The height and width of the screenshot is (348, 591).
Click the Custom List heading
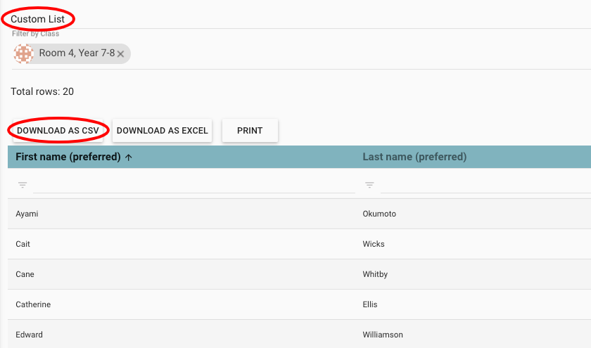[37, 19]
